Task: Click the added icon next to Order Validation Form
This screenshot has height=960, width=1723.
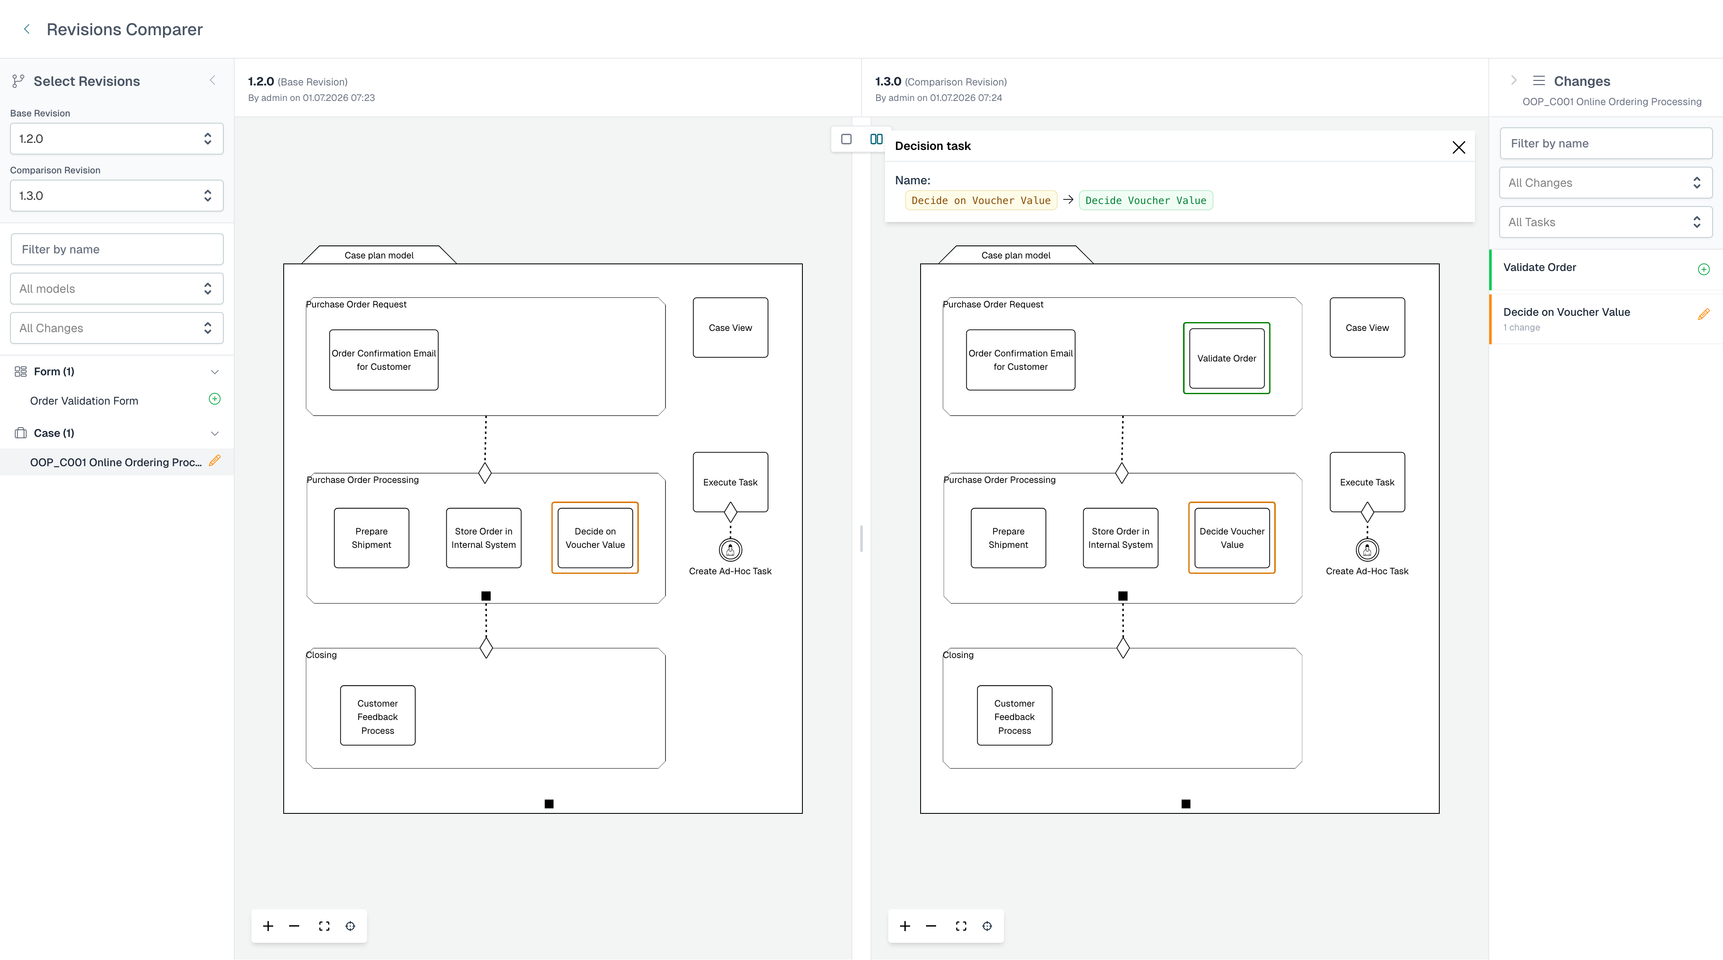Action: pyautogui.click(x=215, y=399)
